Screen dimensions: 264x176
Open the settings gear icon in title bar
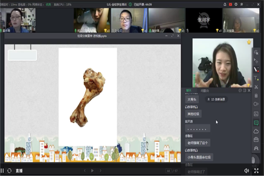coord(236,4)
